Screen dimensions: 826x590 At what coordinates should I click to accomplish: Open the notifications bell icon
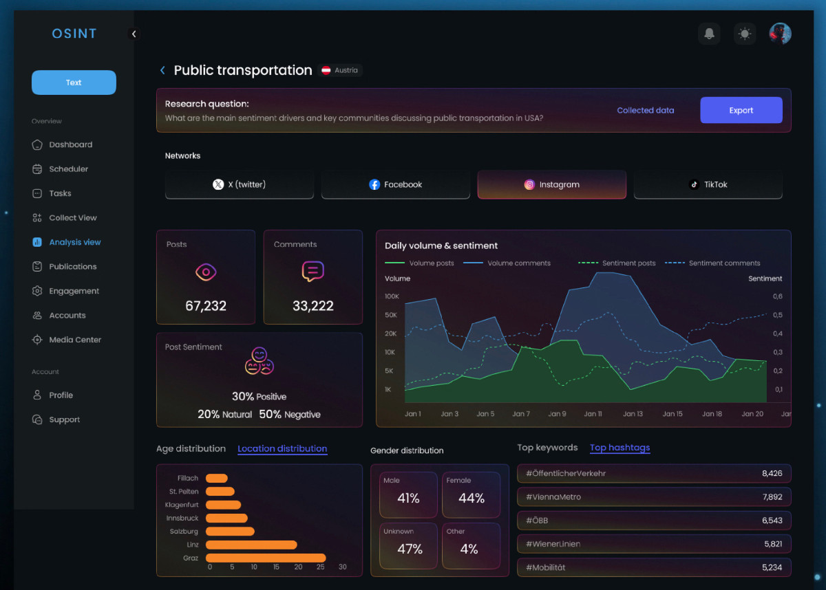(x=709, y=34)
